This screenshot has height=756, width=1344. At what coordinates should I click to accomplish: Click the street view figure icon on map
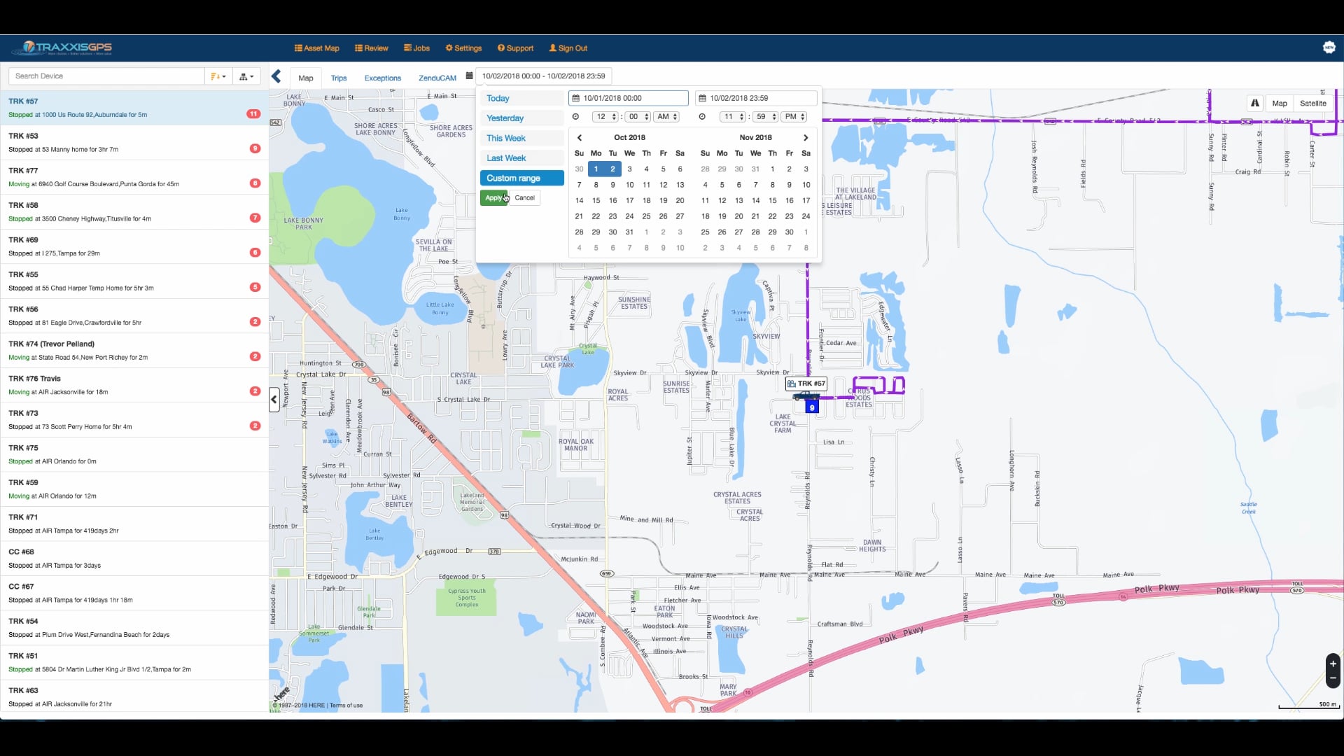coord(1255,104)
